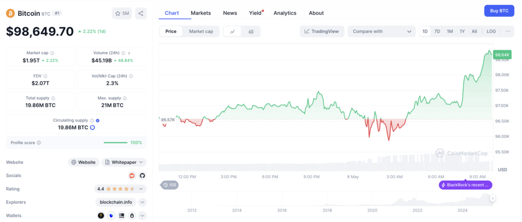Open TradingView chart button
The height and width of the screenshot is (222, 522).
322,31
